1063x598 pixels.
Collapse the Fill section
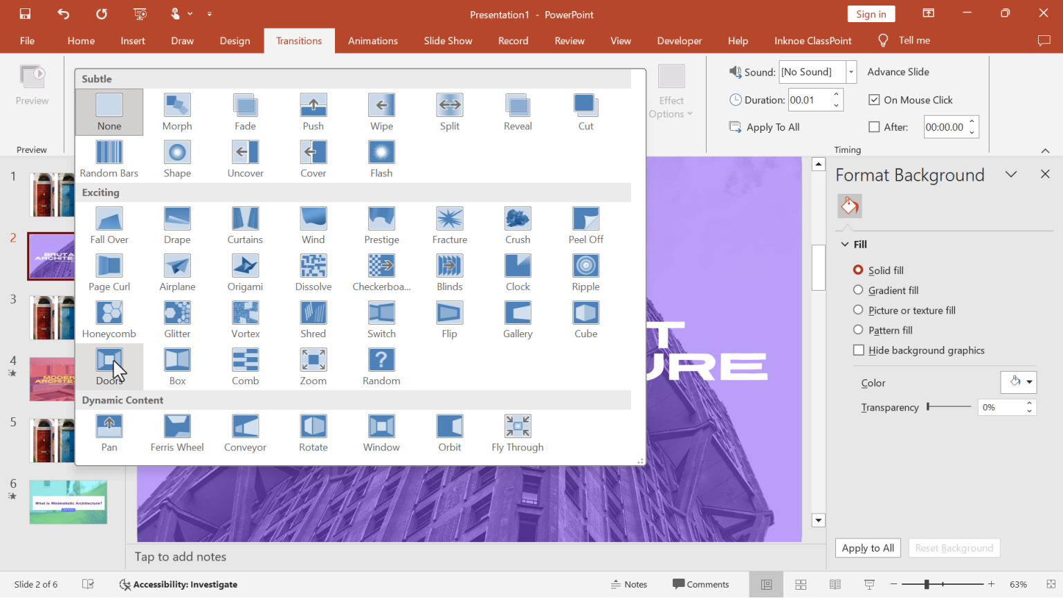[x=845, y=244]
